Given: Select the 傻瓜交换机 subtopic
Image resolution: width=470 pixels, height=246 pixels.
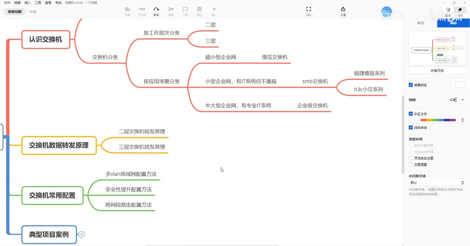Looking at the screenshot, I should 275,57.
